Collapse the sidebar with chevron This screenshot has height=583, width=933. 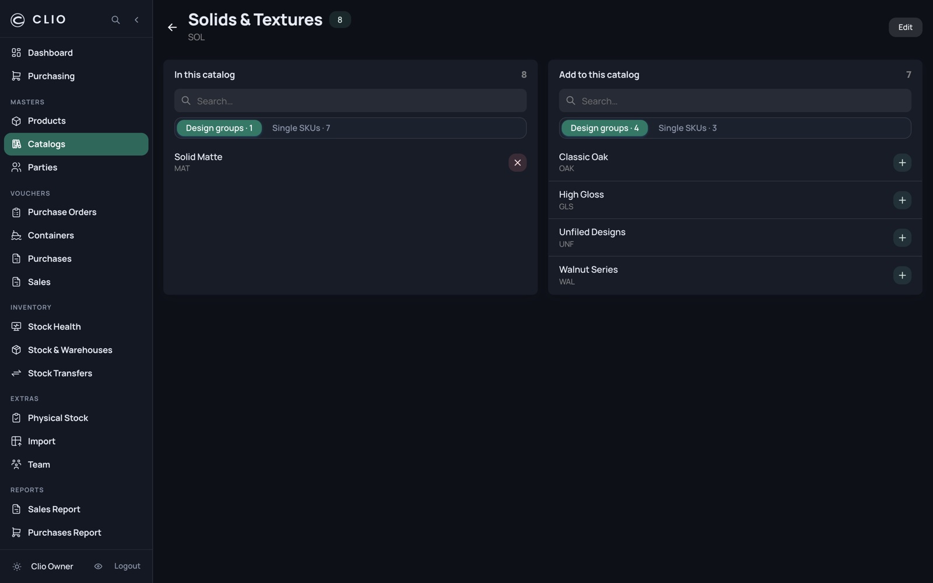[x=136, y=20]
